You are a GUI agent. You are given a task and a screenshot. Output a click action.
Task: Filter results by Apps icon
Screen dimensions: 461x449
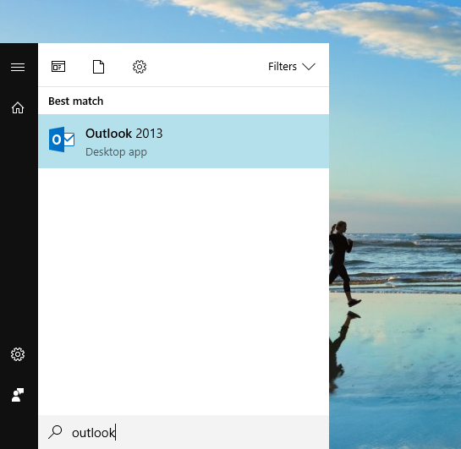[x=58, y=67]
